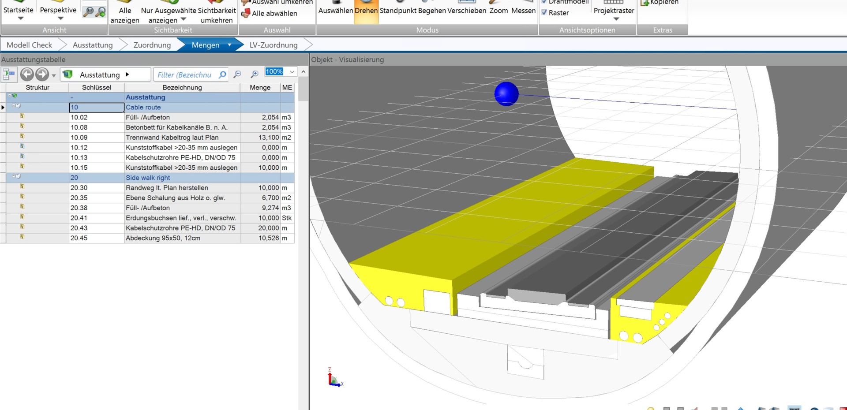Switch to the Ausstattung workflow tab
The image size is (847, 410).
[93, 45]
